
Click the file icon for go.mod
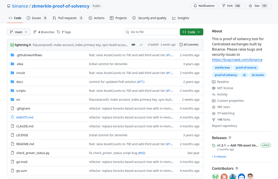12,162
